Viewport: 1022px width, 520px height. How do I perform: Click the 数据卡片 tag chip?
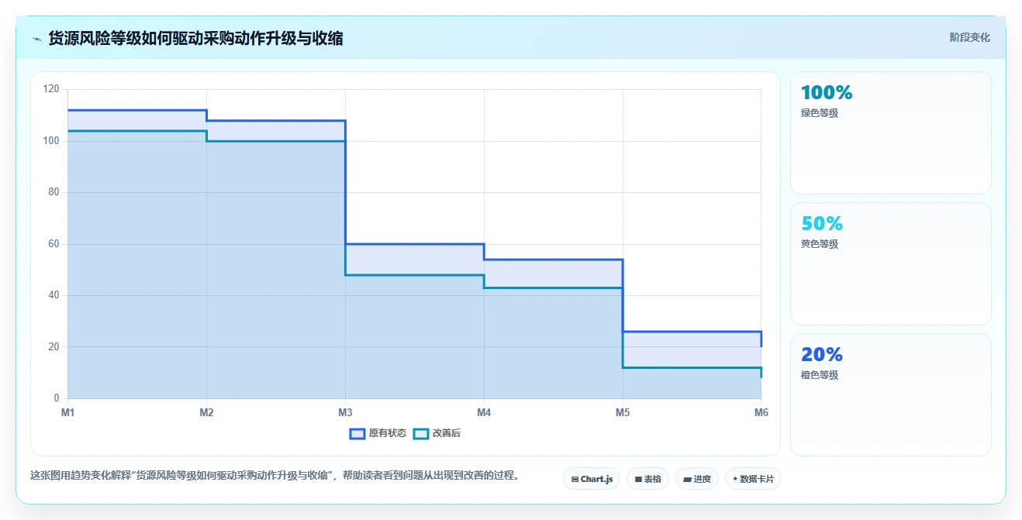753,479
